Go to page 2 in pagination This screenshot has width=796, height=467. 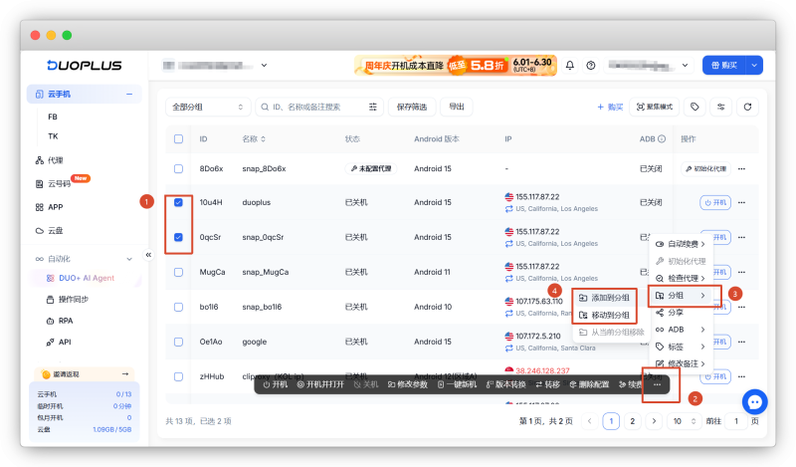coord(633,421)
